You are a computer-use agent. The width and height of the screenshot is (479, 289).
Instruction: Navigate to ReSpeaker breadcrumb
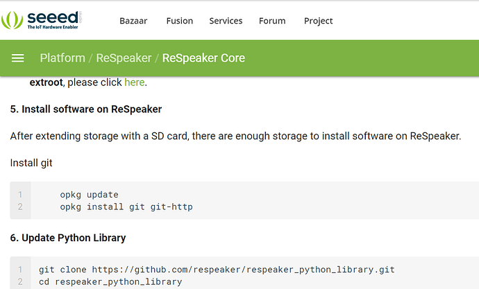coord(124,58)
